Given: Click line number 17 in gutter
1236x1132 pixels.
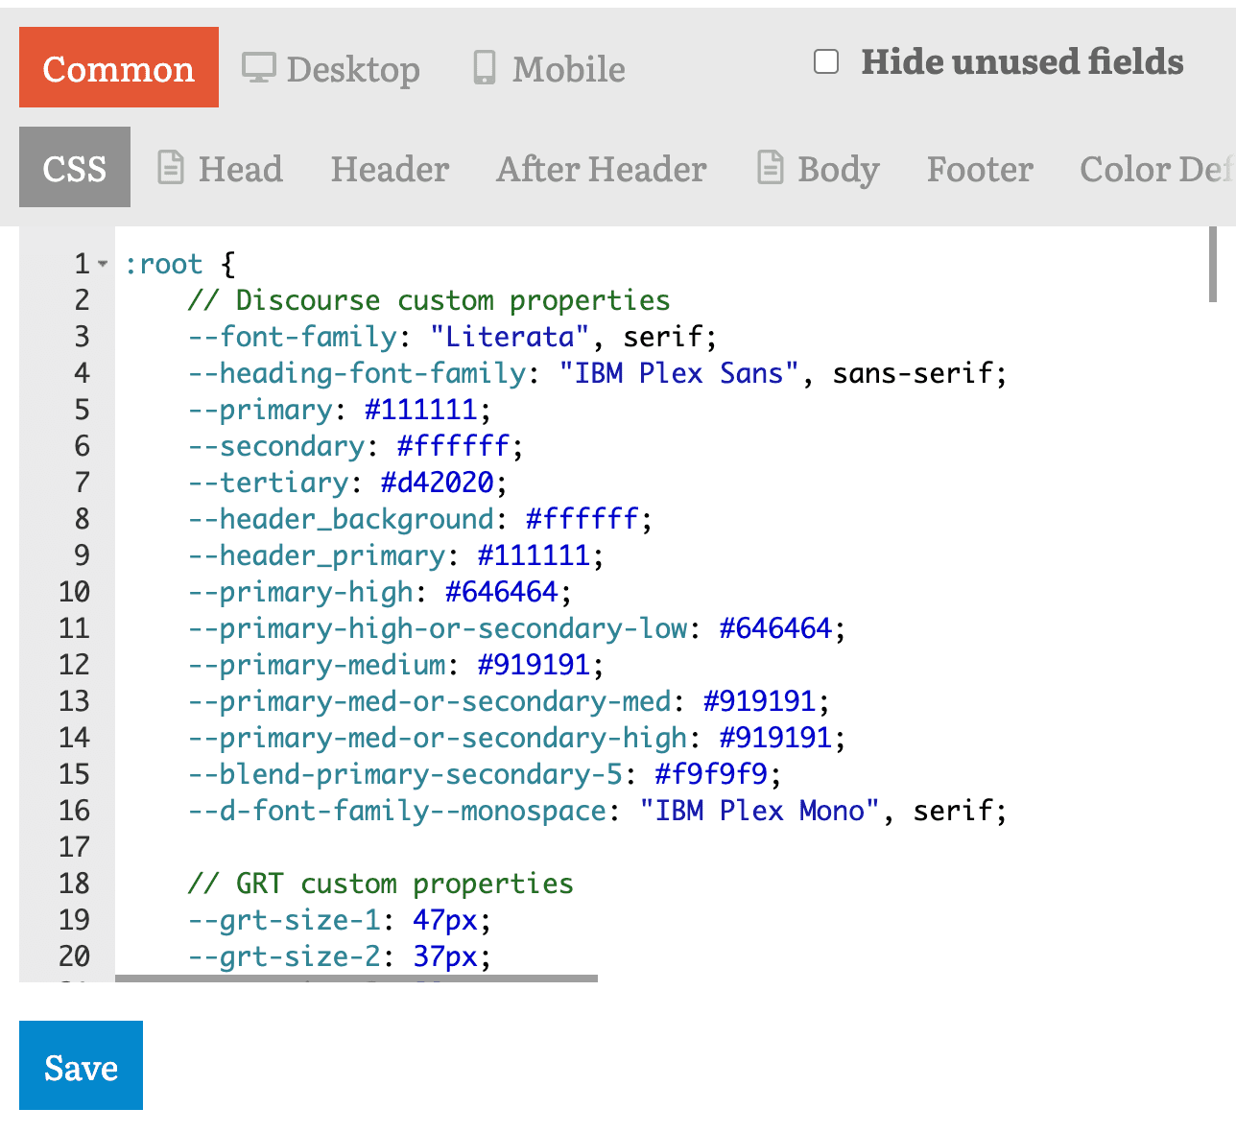Looking at the screenshot, I should pos(75,847).
